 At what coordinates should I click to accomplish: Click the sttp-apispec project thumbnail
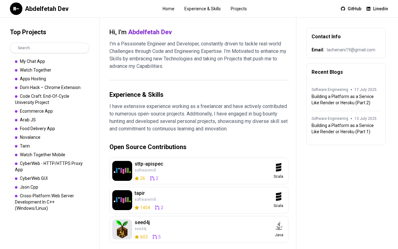(x=122, y=171)
